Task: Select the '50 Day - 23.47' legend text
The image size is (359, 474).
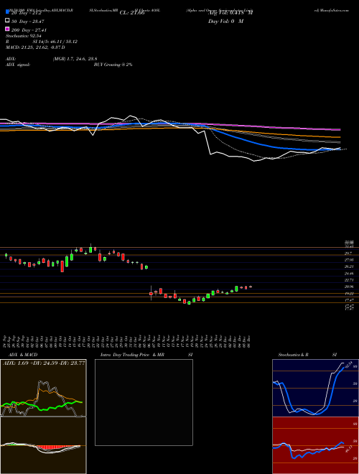Action: 29,22
